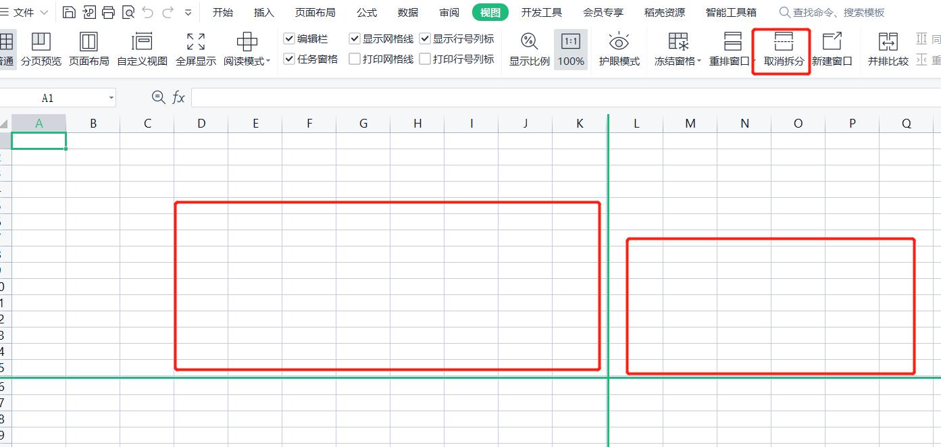Open the 数据 ribbon tab
Image resolution: width=941 pixels, height=447 pixels.
[x=408, y=11]
